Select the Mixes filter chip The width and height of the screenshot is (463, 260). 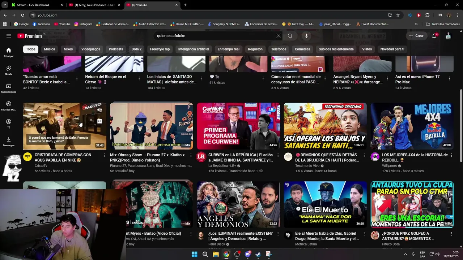click(x=68, y=49)
